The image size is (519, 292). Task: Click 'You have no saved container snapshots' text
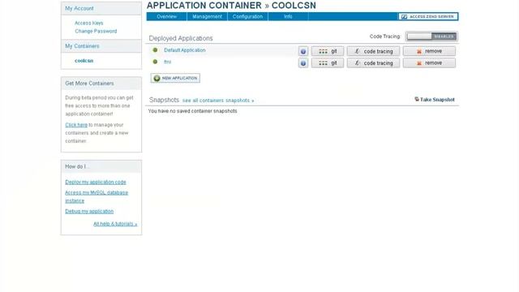192,111
